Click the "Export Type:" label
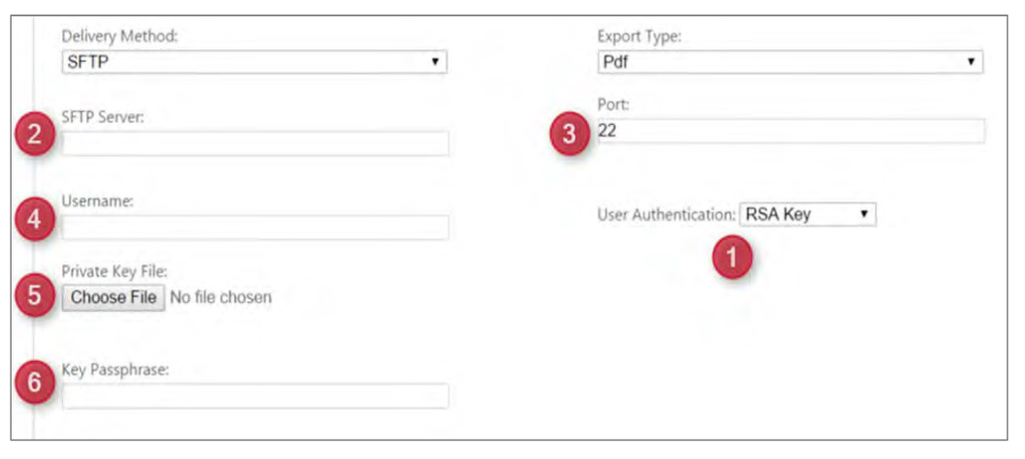Viewport: 1025px width, 459px height. (x=638, y=36)
